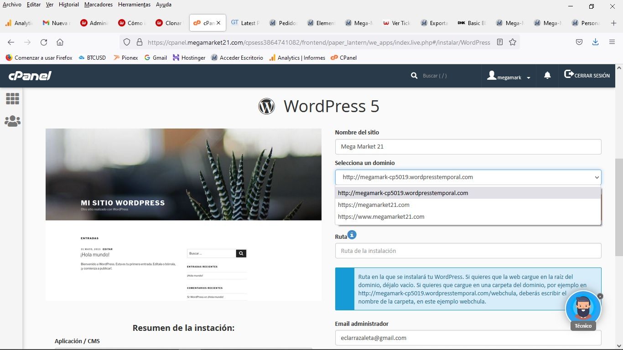
Task: Open the Ayuda menu
Action: (164, 5)
